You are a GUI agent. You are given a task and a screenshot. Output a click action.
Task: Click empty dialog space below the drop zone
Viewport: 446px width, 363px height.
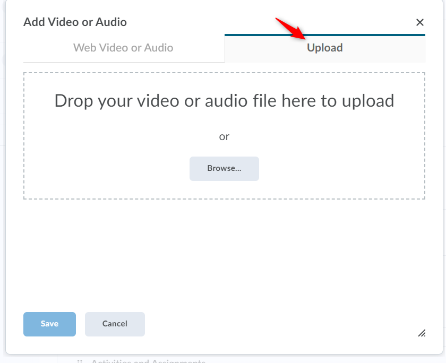click(x=224, y=249)
